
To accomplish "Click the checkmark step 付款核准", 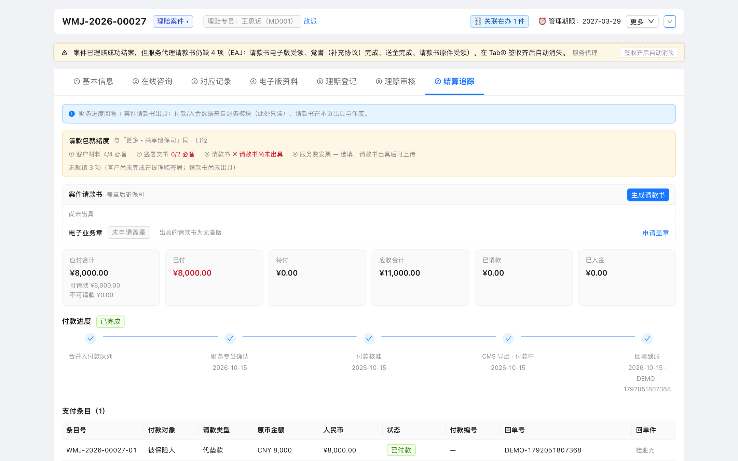I will (x=369, y=338).
